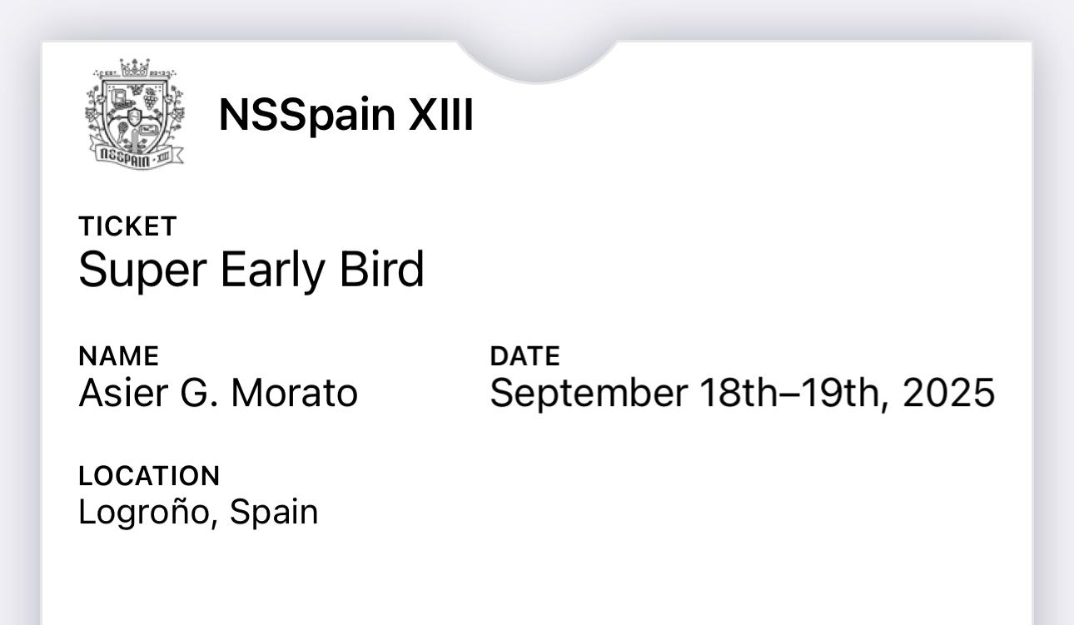Click the handheld device in the crest
This screenshot has height=625, width=1074.
pyautogui.click(x=149, y=130)
